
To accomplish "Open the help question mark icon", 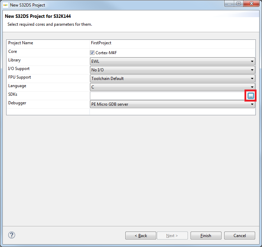I will click(x=12, y=235).
